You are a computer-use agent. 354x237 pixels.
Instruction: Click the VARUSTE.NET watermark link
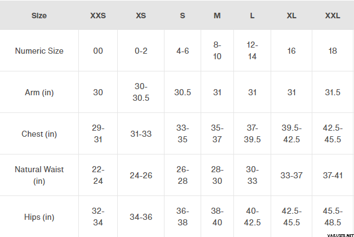pos(340,235)
